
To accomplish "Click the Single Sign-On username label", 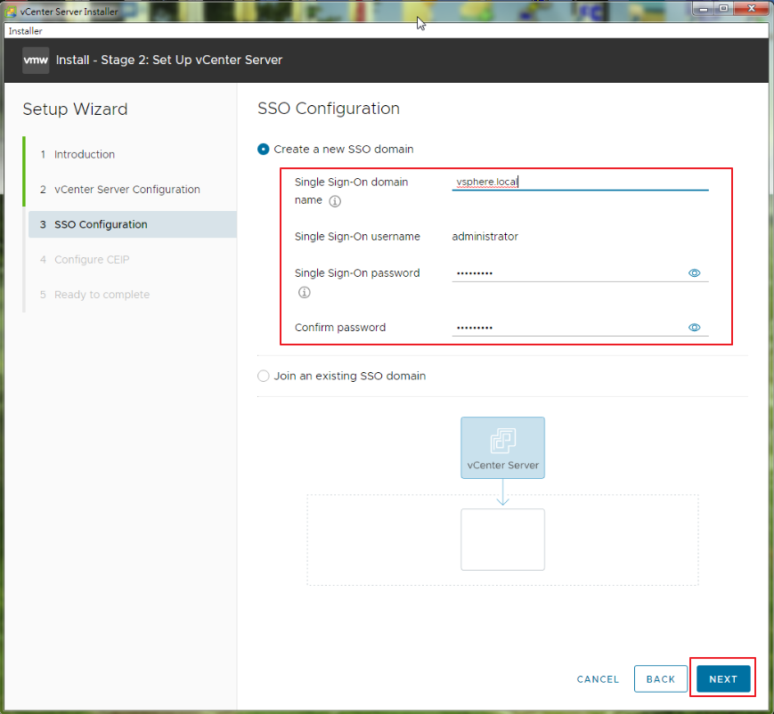I will [x=357, y=237].
